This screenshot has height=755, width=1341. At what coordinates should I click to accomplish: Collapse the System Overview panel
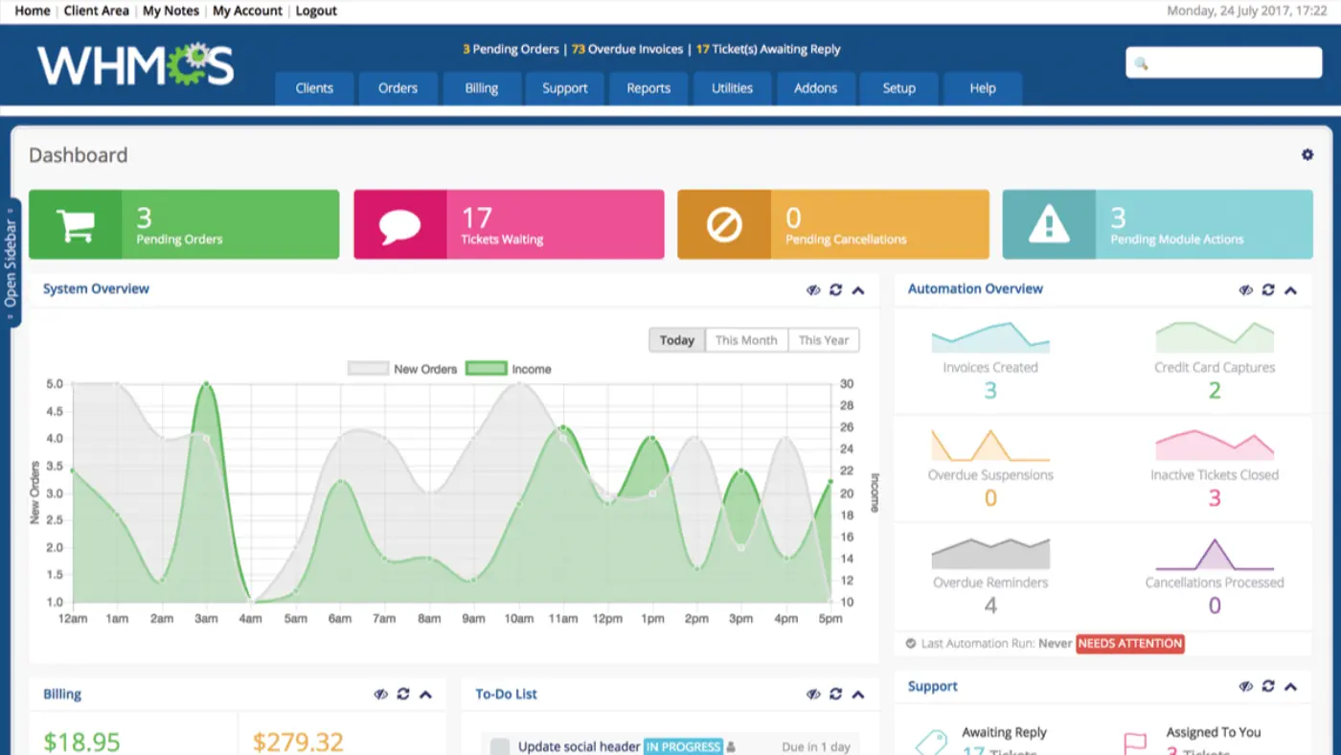[x=858, y=289]
